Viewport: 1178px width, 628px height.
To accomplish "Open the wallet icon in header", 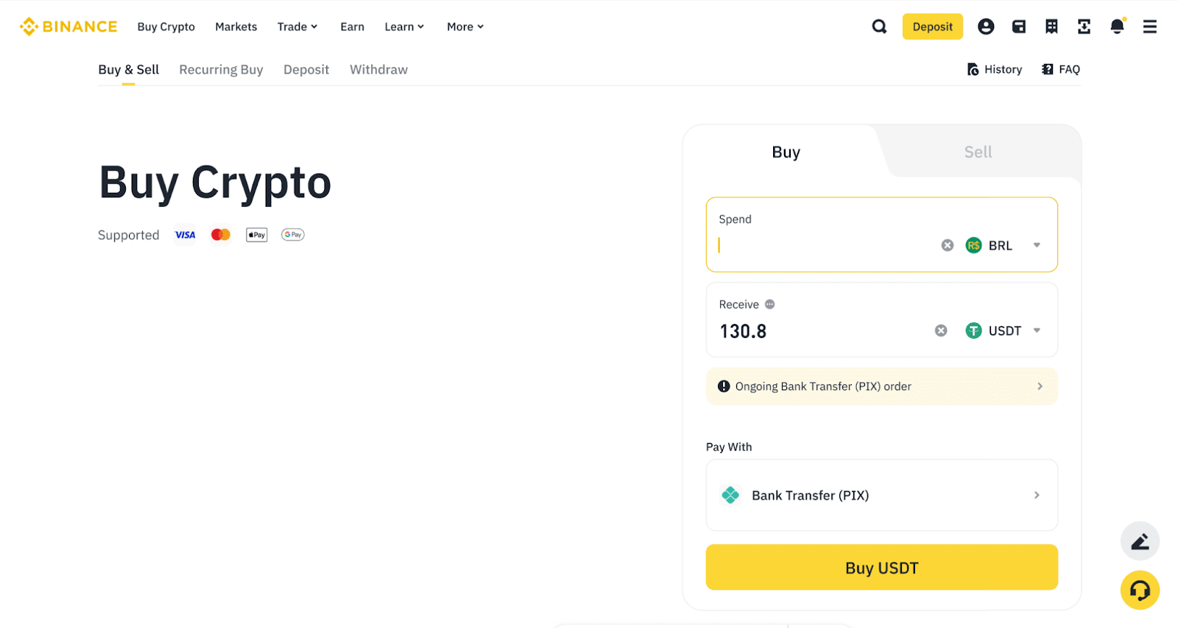I will pyautogui.click(x=1019, y=27).
